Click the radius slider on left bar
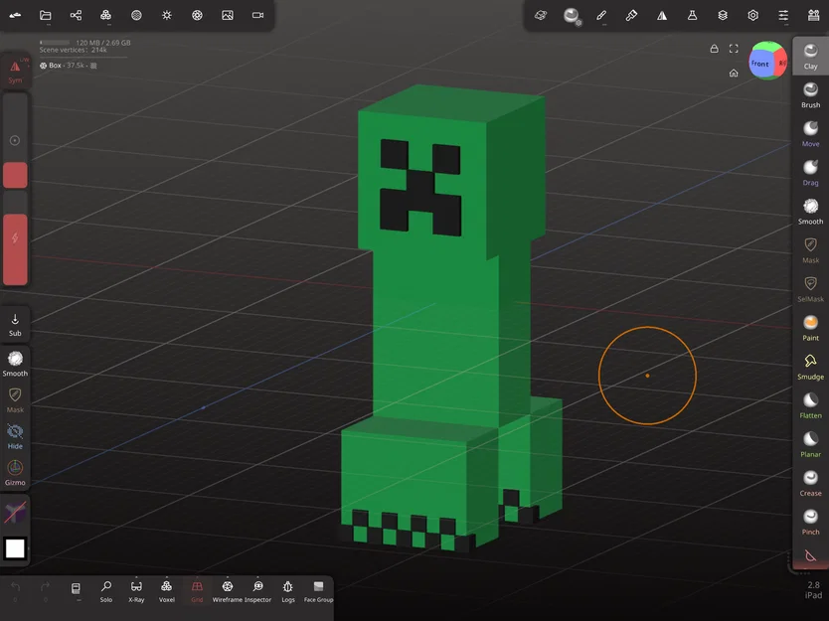The image size is (829, 621). click(x=15, y=140)
